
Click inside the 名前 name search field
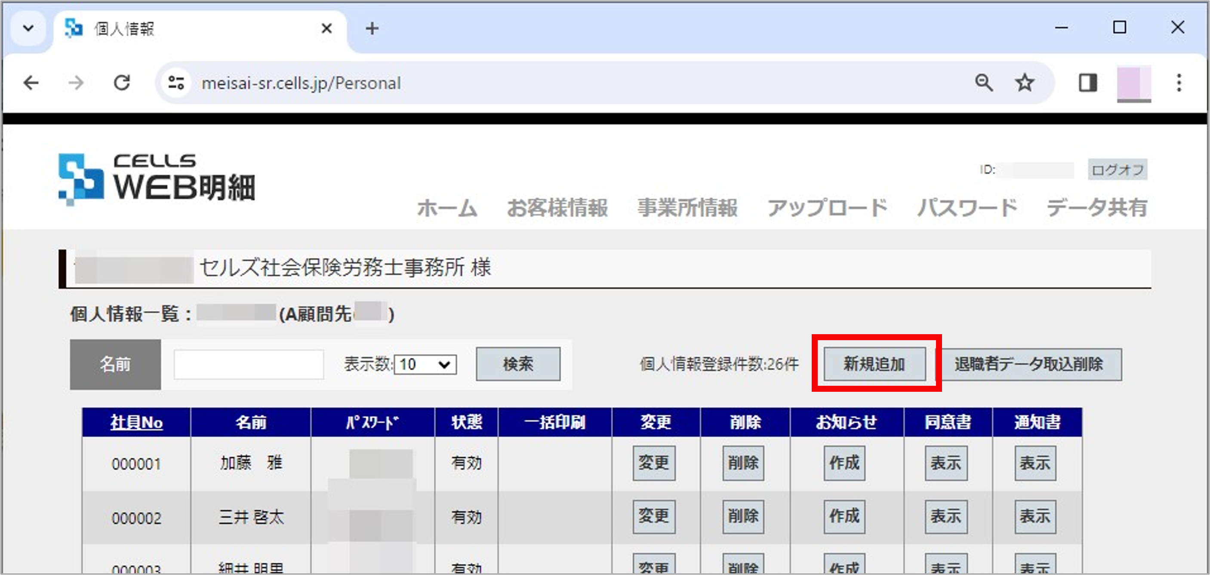tap(248, 365)
